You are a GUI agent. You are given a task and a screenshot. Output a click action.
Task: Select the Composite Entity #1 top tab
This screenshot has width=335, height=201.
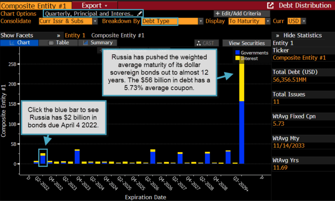pyautogui.click(x=35, y=6)
